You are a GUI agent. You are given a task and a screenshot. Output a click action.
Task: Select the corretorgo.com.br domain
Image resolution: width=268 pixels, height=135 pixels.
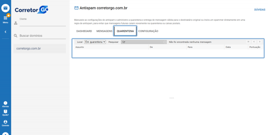[x=40, y=48]
